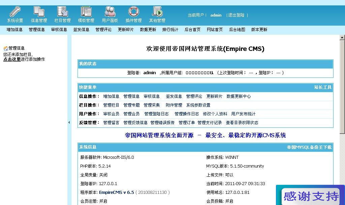Click 审核信息 in the 信息操作 row
The height and width of the screenshot is (205, 345).
pyautogui.click(x=152, y=96)
